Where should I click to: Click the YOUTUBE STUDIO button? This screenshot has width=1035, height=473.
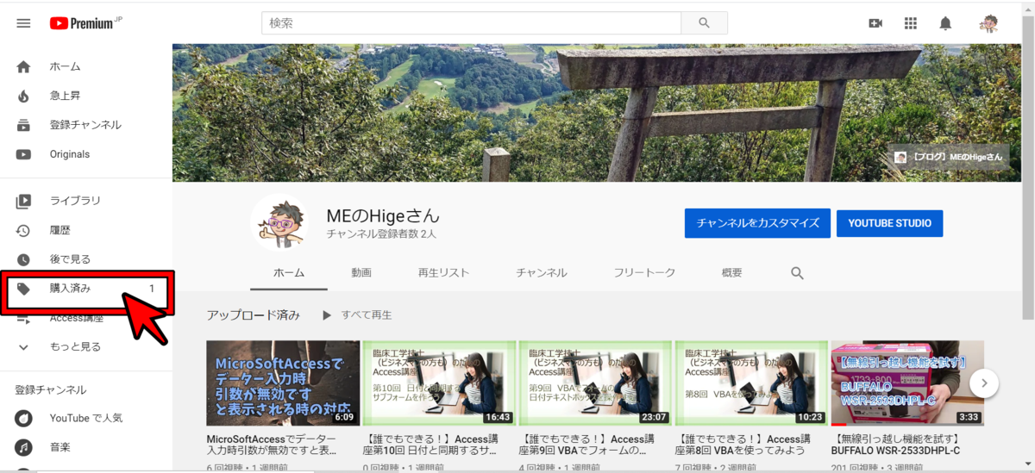pos(889,223)
